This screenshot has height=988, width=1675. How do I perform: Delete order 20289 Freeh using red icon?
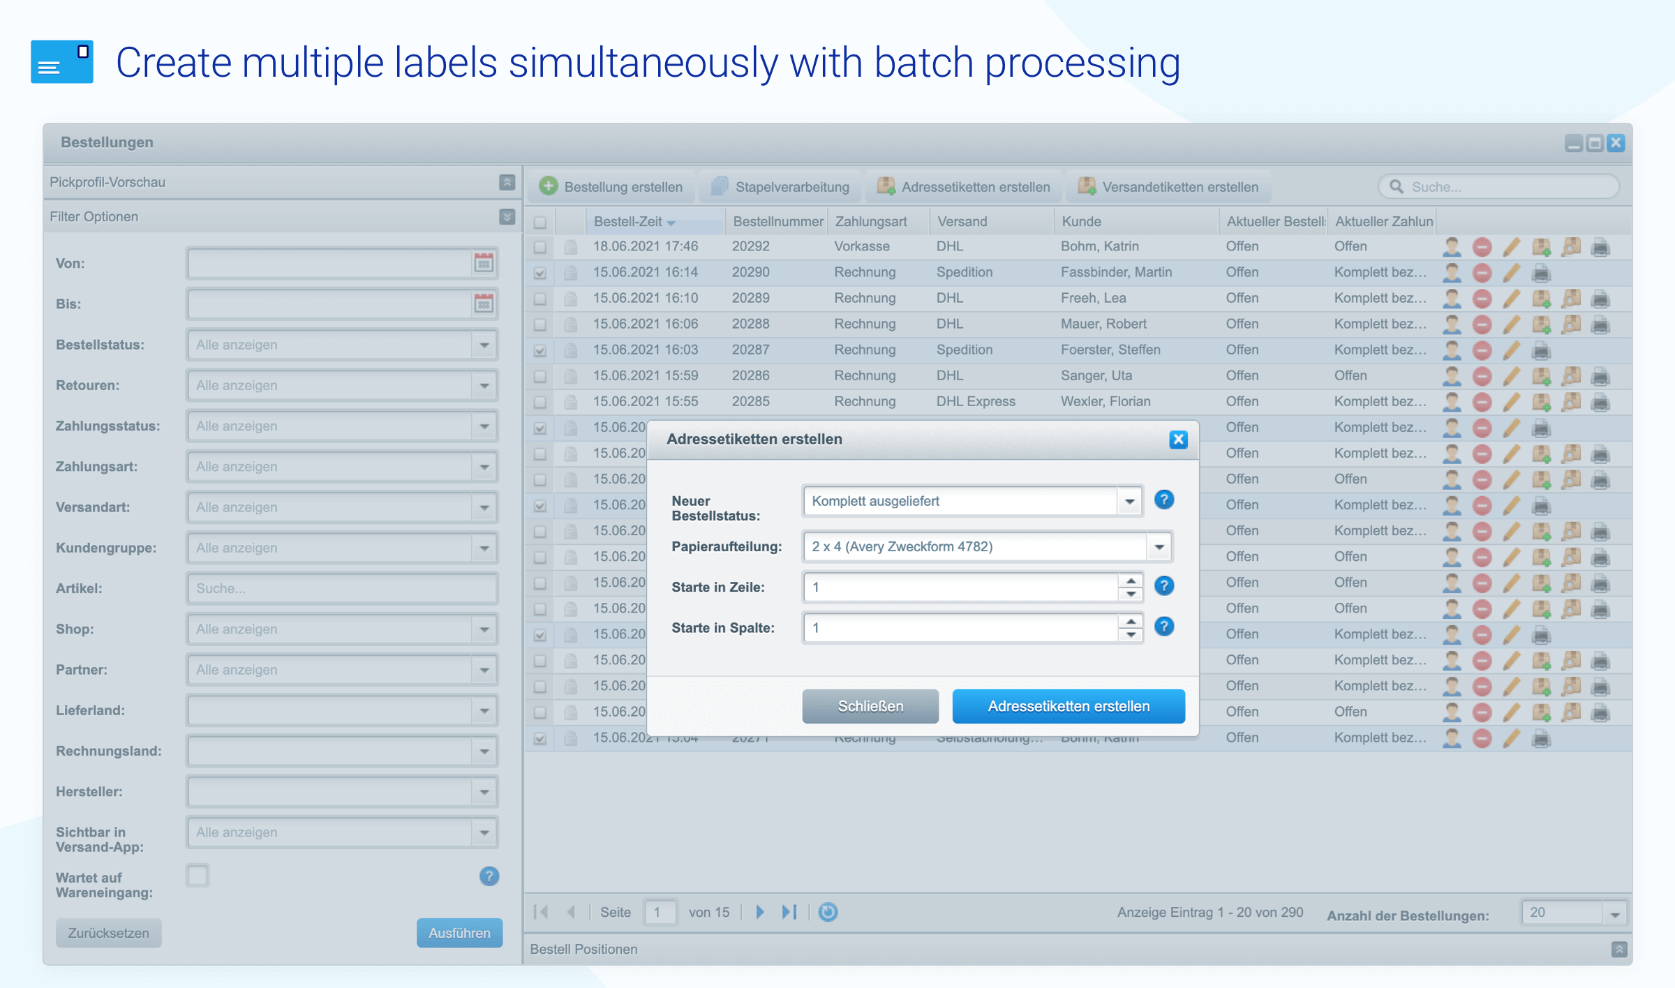(1482, 299)
